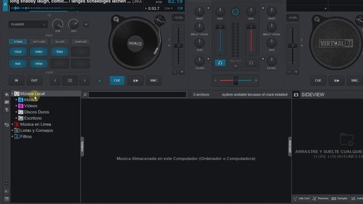This screenshot has width=363, height=204.
Task: Click the Escritorio desktop icon
Action: pos(20,118)
